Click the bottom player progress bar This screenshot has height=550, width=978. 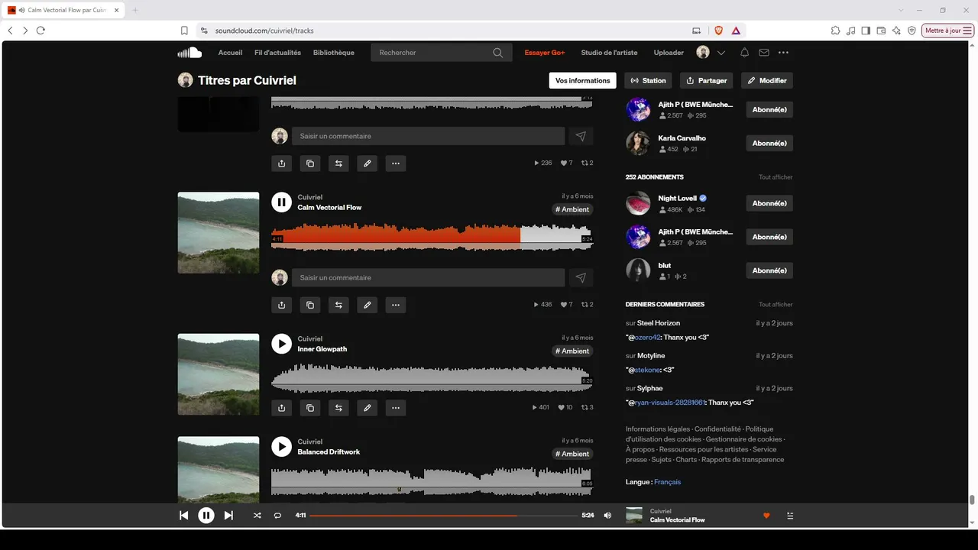tap(443, 516)
